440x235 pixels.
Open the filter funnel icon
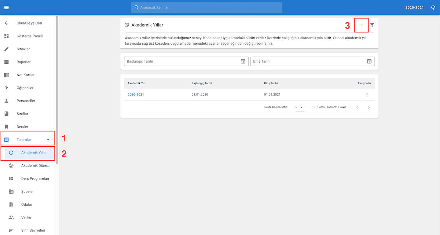click(372, 25)
